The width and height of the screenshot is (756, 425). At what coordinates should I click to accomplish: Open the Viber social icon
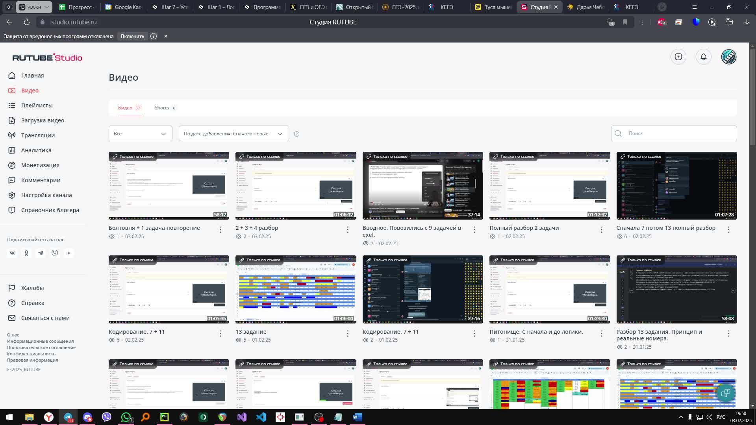point(55,253)
